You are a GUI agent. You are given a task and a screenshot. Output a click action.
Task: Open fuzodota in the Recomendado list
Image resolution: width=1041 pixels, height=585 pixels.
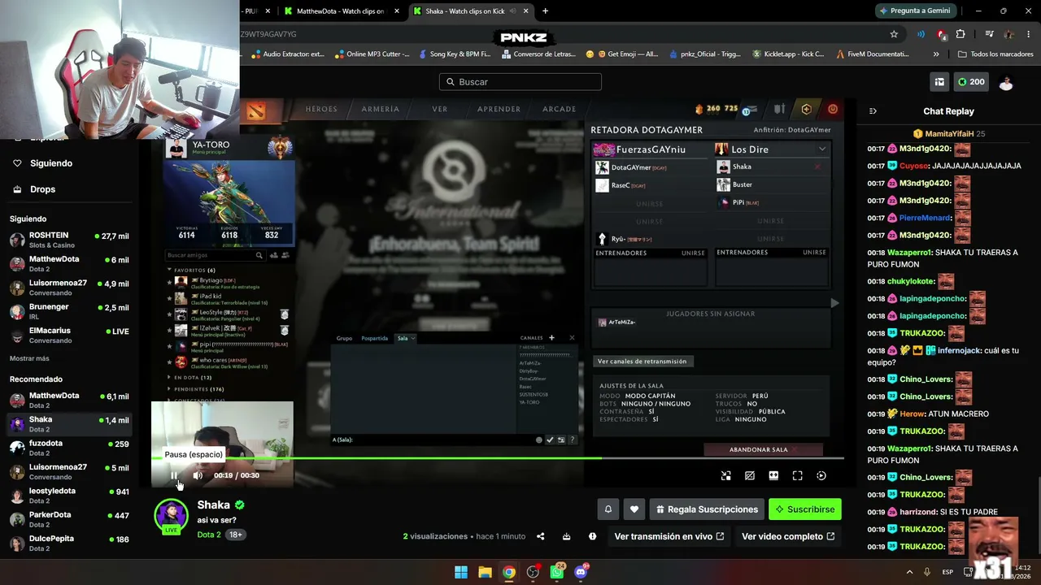[69, 448]
